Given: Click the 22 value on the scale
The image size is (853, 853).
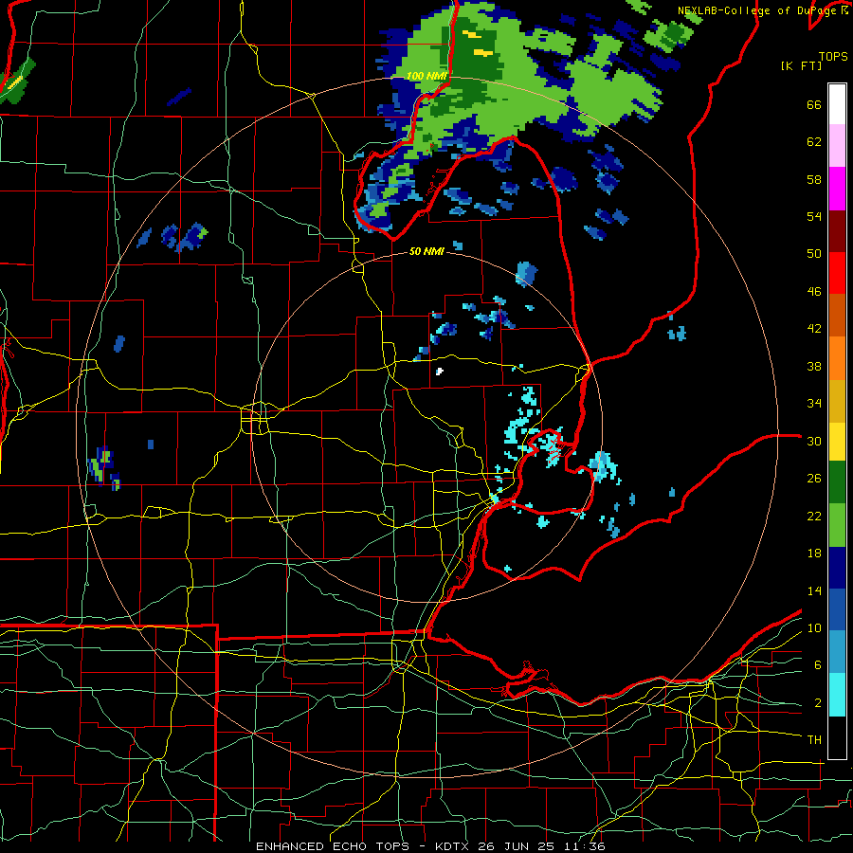Looking at the screenshot, I should [x=814, y=516].
